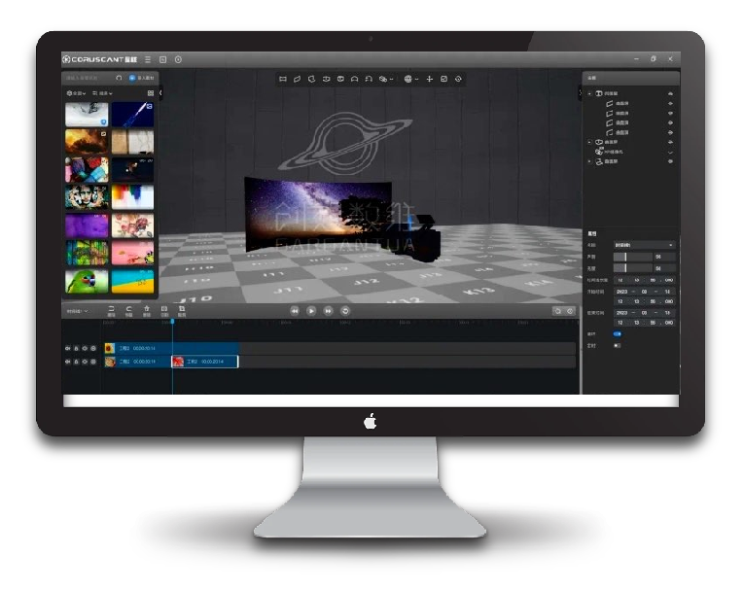This screenshot has height=589, width=744.
Task: Open the timeline mode dropdown at timeline left
Action: click(77, 311)
